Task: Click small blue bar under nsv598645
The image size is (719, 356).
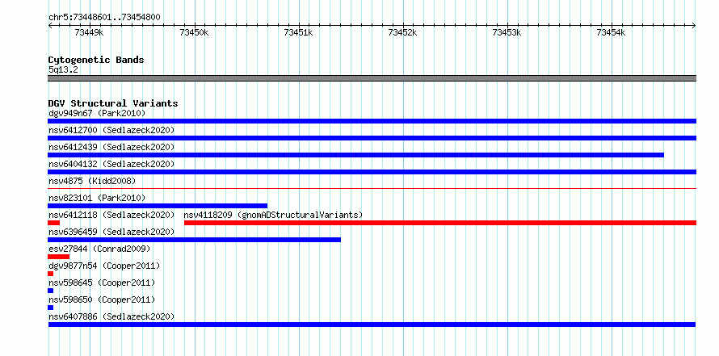Action: (x=50, y=291)
